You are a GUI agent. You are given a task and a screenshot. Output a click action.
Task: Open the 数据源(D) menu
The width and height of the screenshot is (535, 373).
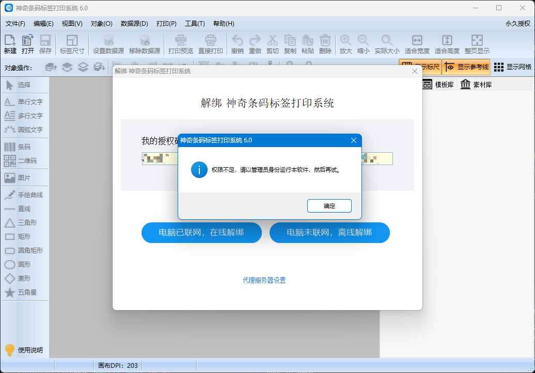click(x=134, y=24)
